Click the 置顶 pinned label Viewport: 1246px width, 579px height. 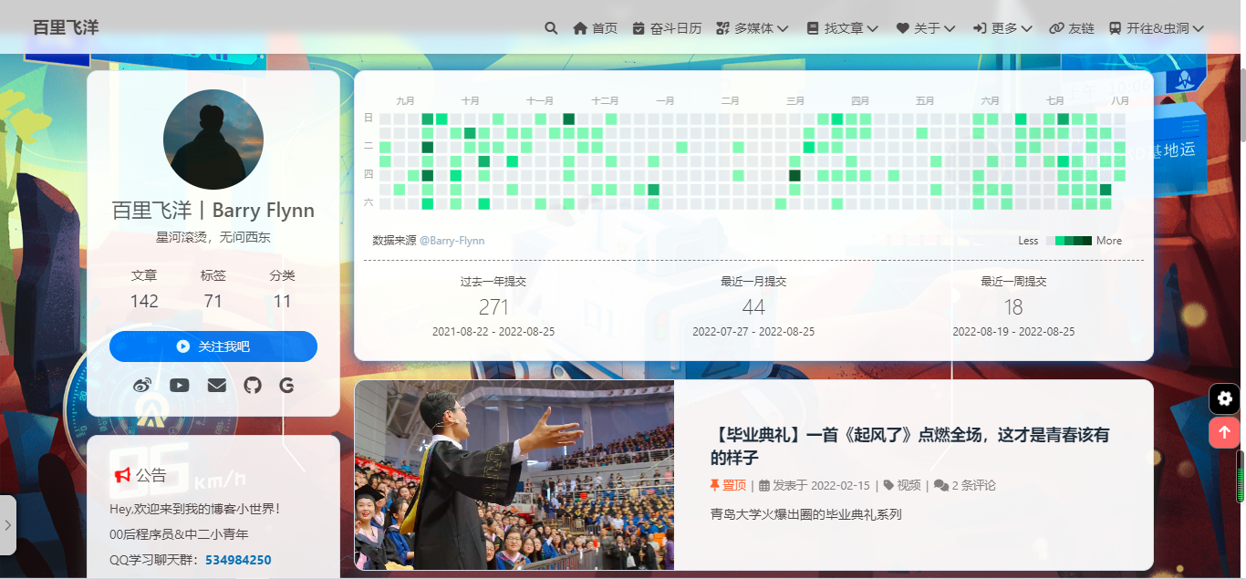(728, 485)
